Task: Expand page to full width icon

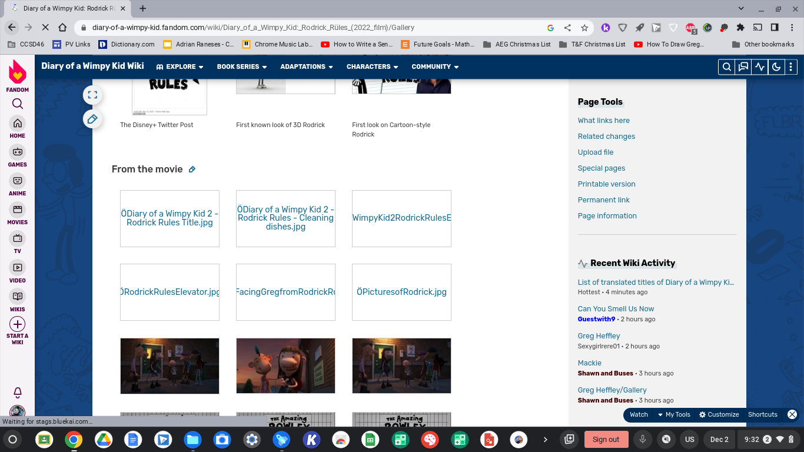Action: tap(92, 95)
